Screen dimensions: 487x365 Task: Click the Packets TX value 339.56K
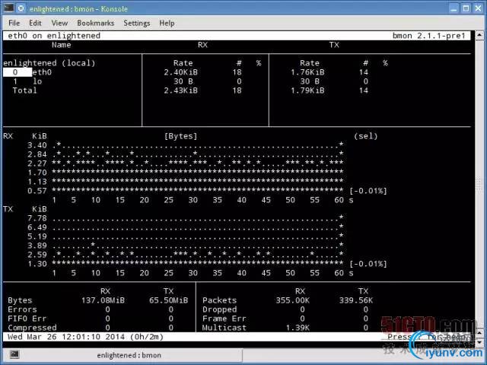[356, 300]
